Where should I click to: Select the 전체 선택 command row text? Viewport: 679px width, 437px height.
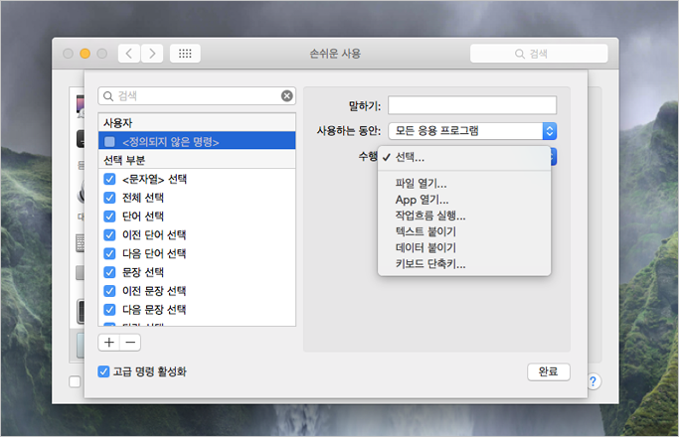pos(143,198)
